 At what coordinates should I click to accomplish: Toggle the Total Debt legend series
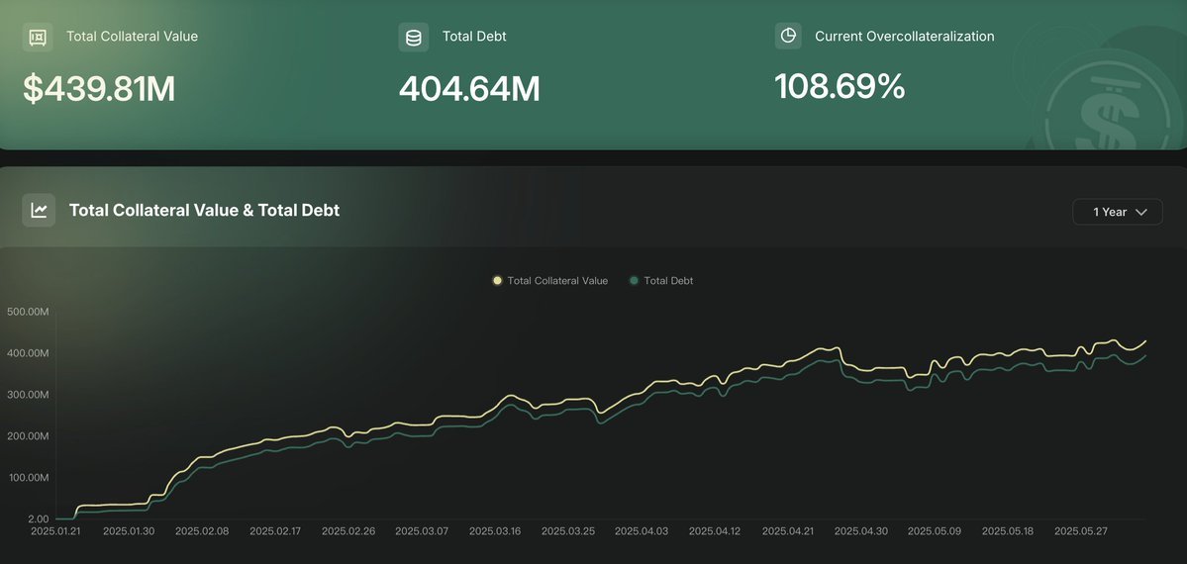[661, 281]
